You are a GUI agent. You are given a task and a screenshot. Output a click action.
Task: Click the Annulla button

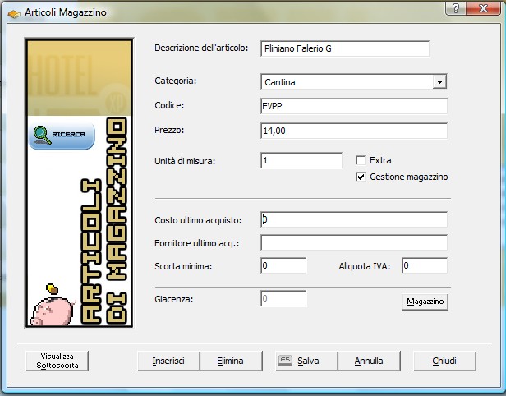[369, 361]
